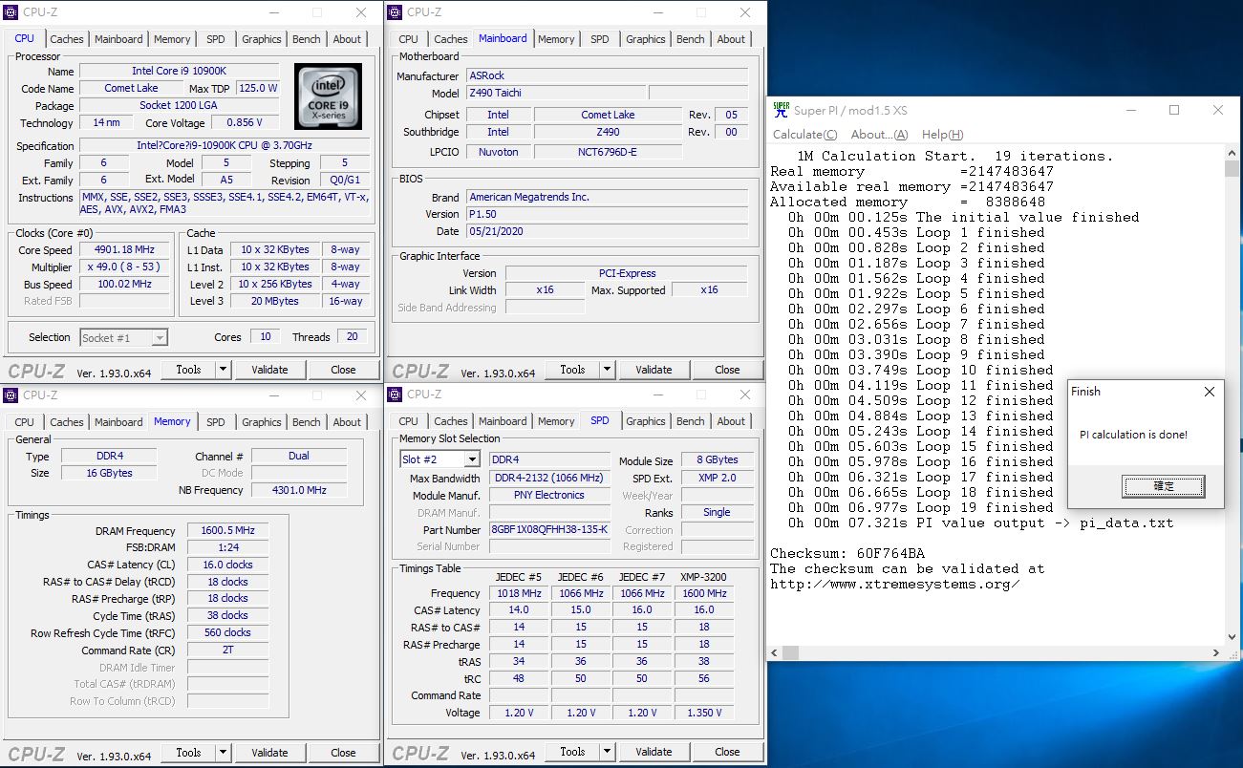Click the Core Voltage value '0.856 V'
The width and height of the screenshot is (1243, 768).
coord(245,122)
